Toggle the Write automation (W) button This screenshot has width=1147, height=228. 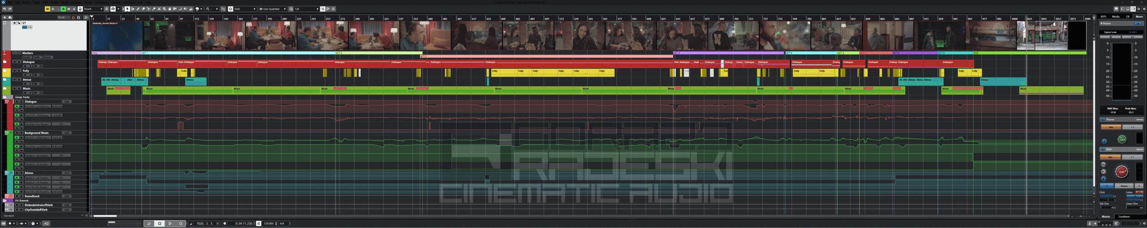(69, 9)
